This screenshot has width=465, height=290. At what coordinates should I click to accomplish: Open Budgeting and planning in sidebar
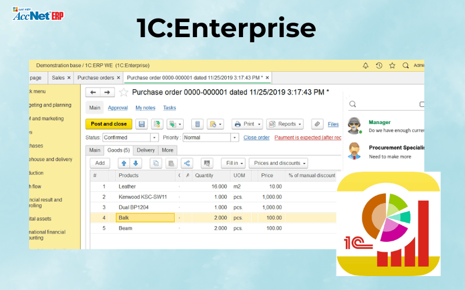50,105
